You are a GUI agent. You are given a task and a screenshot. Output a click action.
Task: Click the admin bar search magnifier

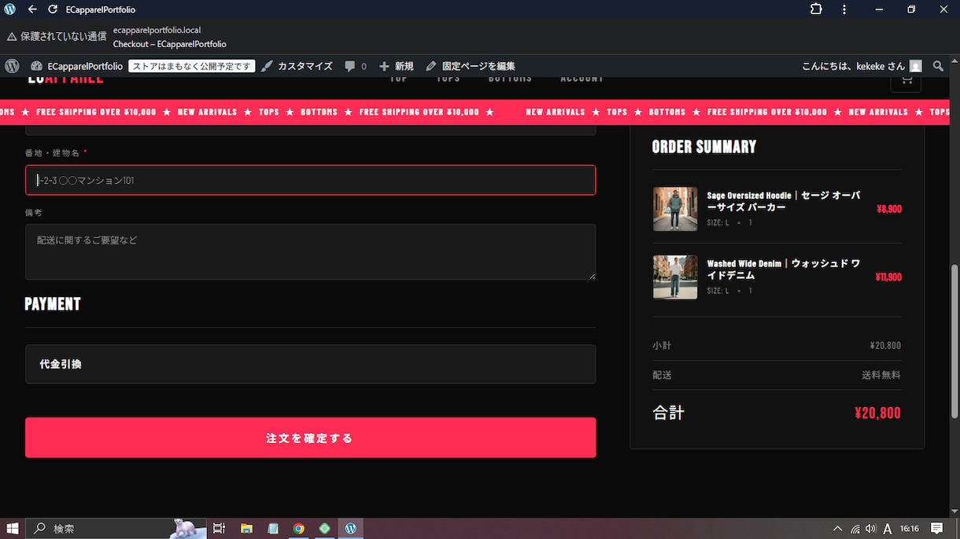coord(938,66)
